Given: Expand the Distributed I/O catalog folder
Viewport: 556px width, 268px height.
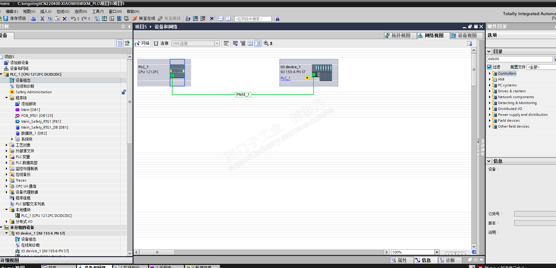Looking at the screenshot, I should [x=490, y=109].
